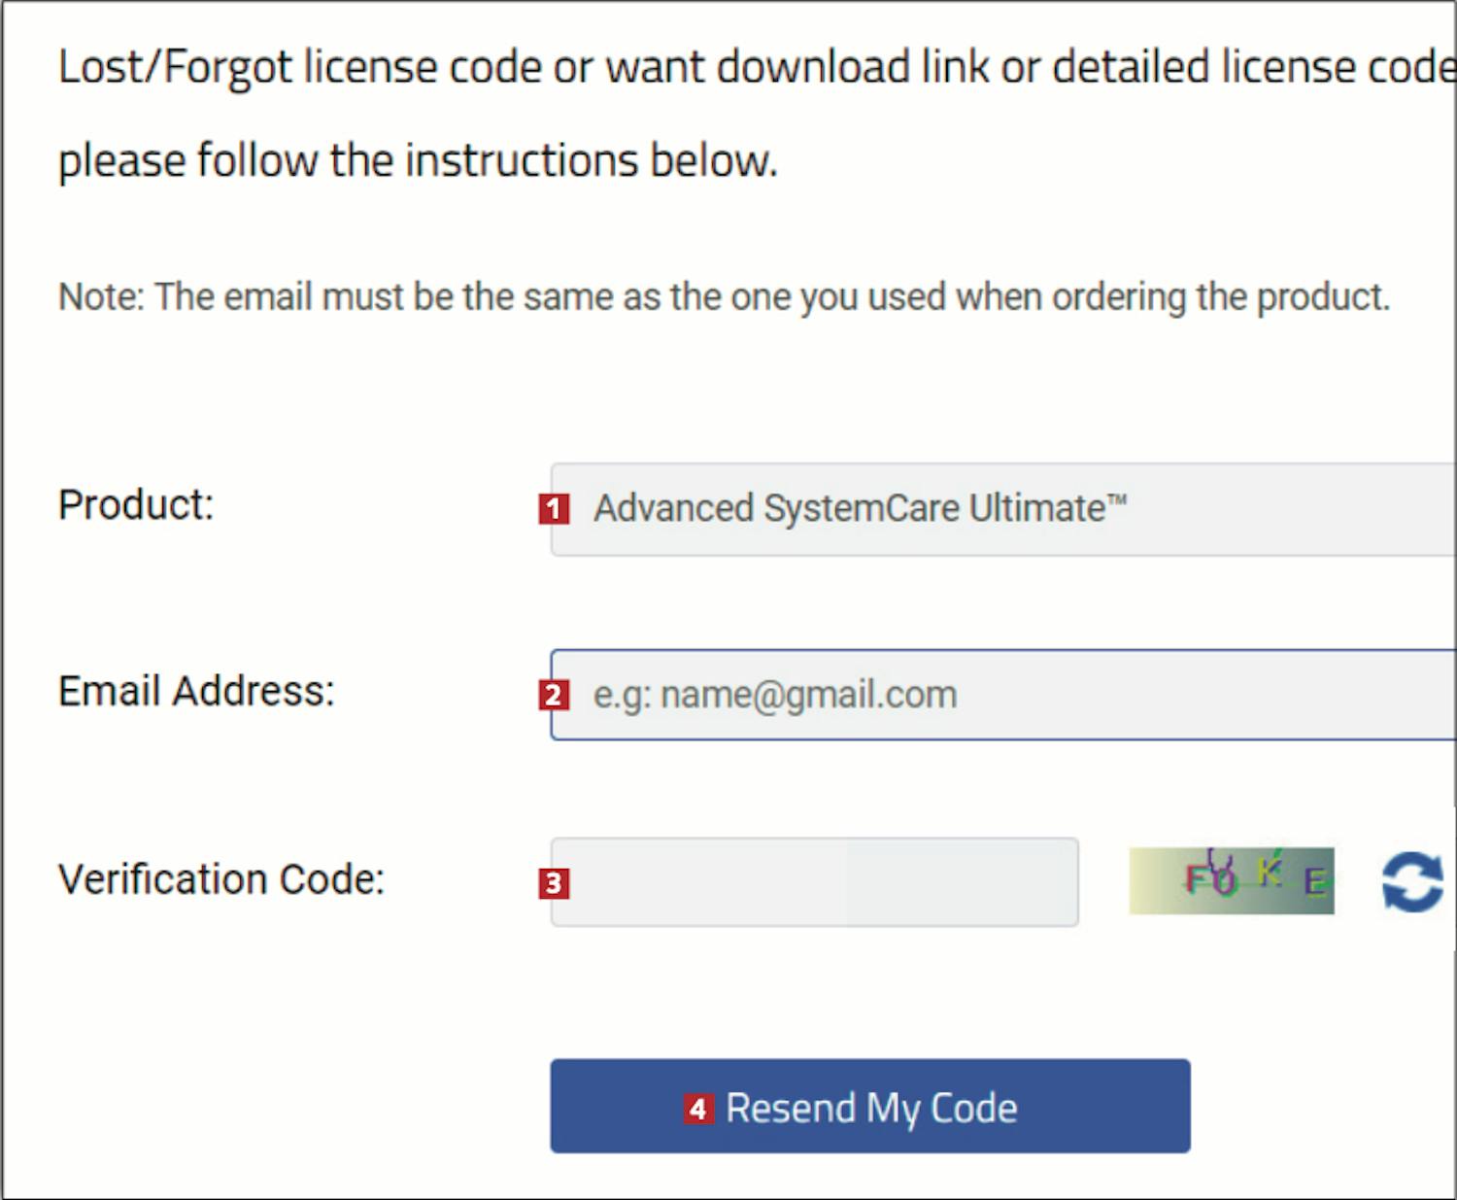
Task: Click the 'please follow the instructions below' text
Action: coord(418,161)
